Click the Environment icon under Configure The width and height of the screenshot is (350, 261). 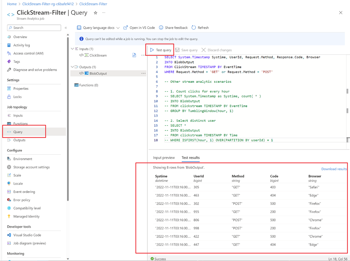tap(9, 159)
